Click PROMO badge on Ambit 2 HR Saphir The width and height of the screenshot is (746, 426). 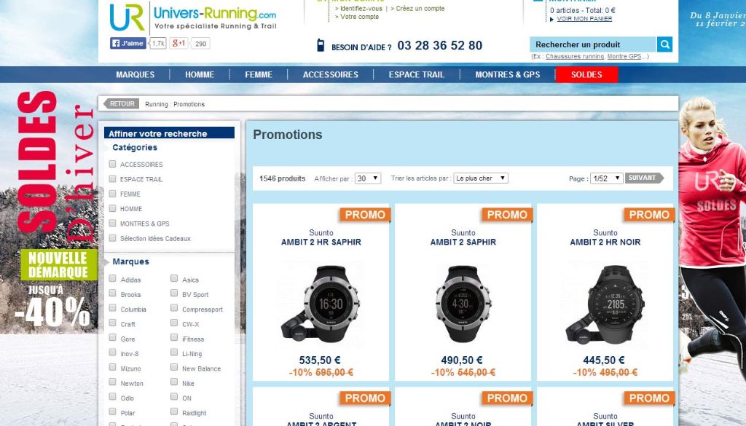point(365,215)
